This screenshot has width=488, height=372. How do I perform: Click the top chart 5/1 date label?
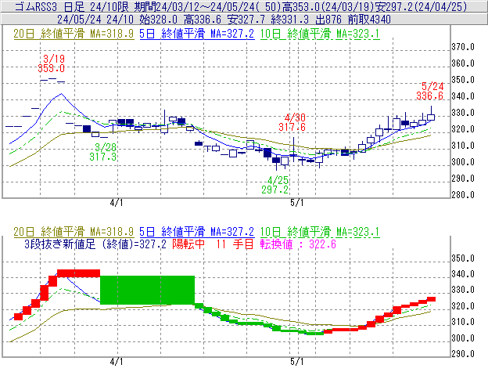click(x=297, y=203)
